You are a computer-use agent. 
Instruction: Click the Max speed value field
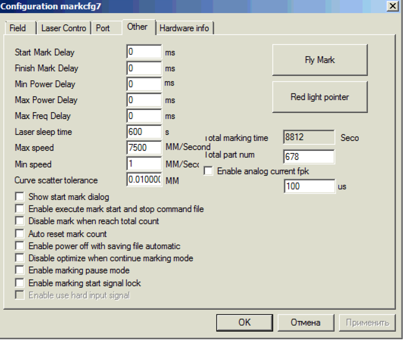pos(144,148)
